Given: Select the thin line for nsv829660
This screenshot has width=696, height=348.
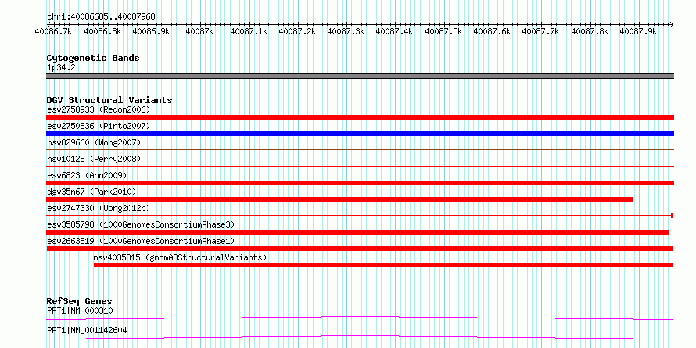Looking at the screenshot, I should 360,150.
